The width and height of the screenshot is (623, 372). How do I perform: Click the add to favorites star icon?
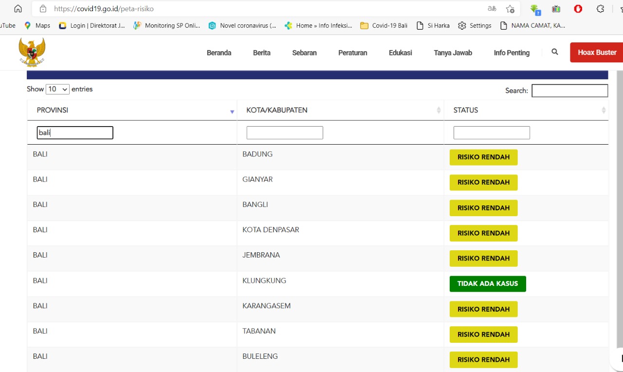coord(510,9)
